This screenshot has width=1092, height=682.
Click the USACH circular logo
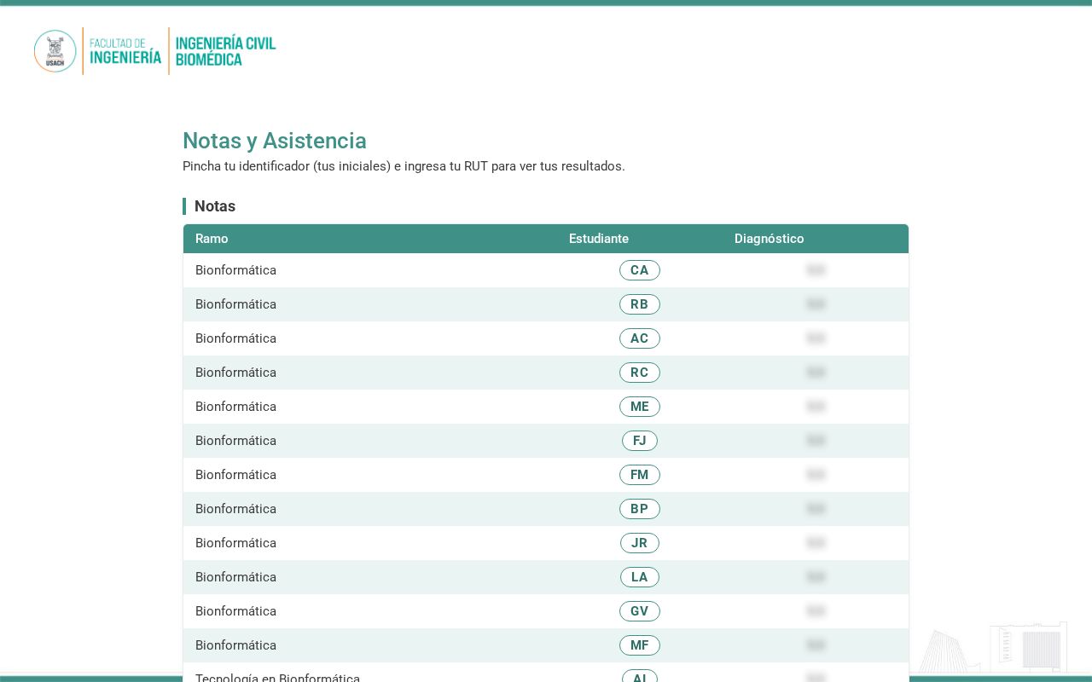click(x=55, y=51)
